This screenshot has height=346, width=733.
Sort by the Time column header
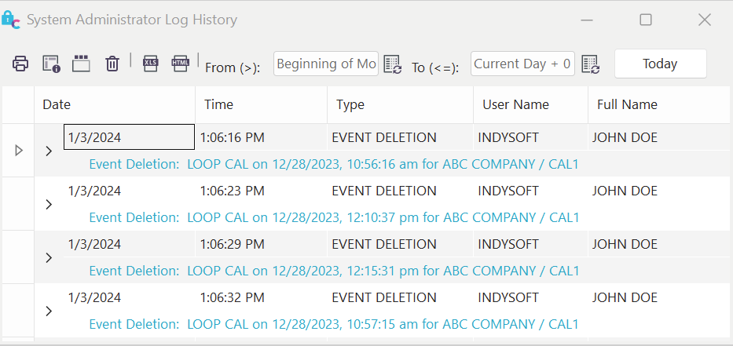click(x=261, y=104)
